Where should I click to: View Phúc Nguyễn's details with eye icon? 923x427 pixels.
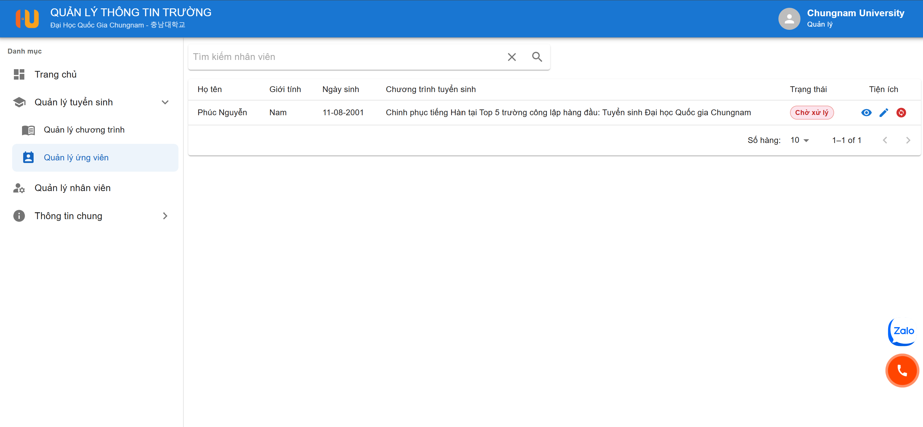pos(866,113)
